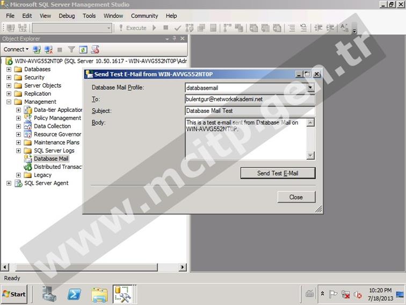
Task: Open the available databases combo box
Action: pos(73,28)
